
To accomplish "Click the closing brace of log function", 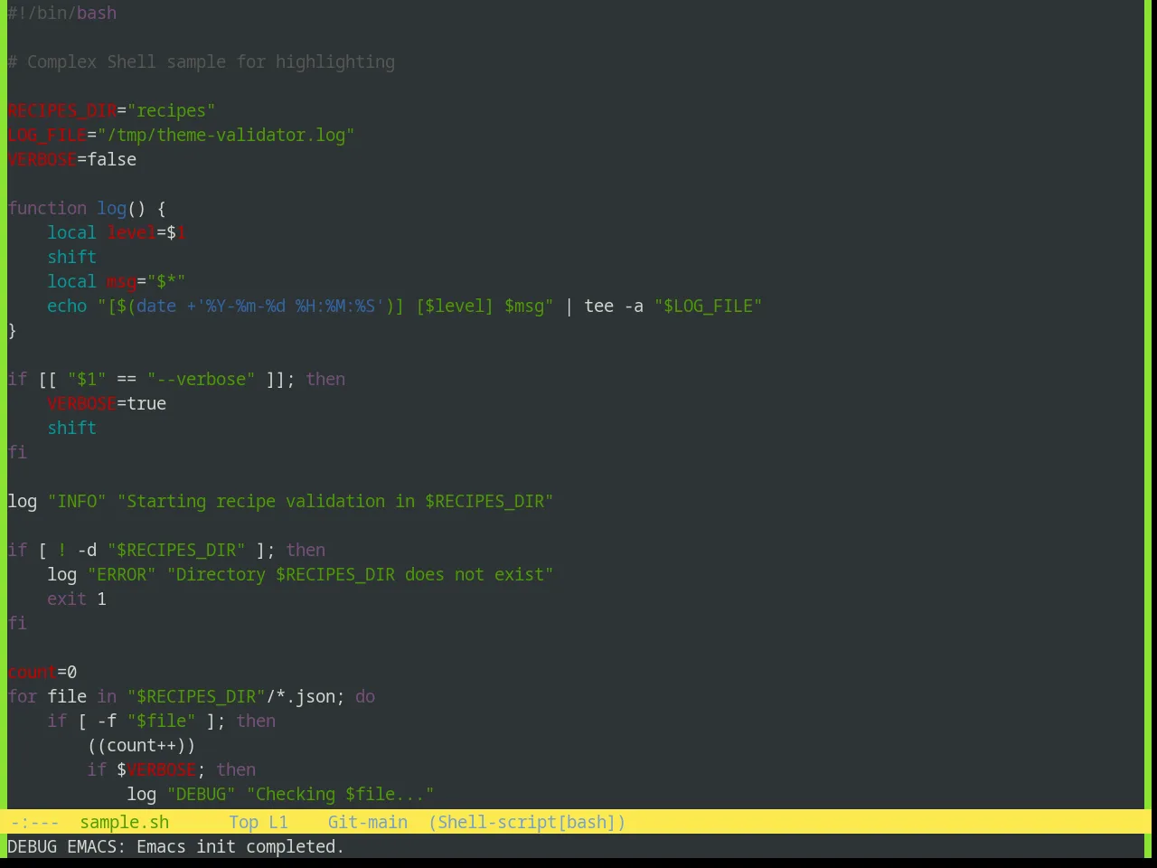I will coord(13,330).
